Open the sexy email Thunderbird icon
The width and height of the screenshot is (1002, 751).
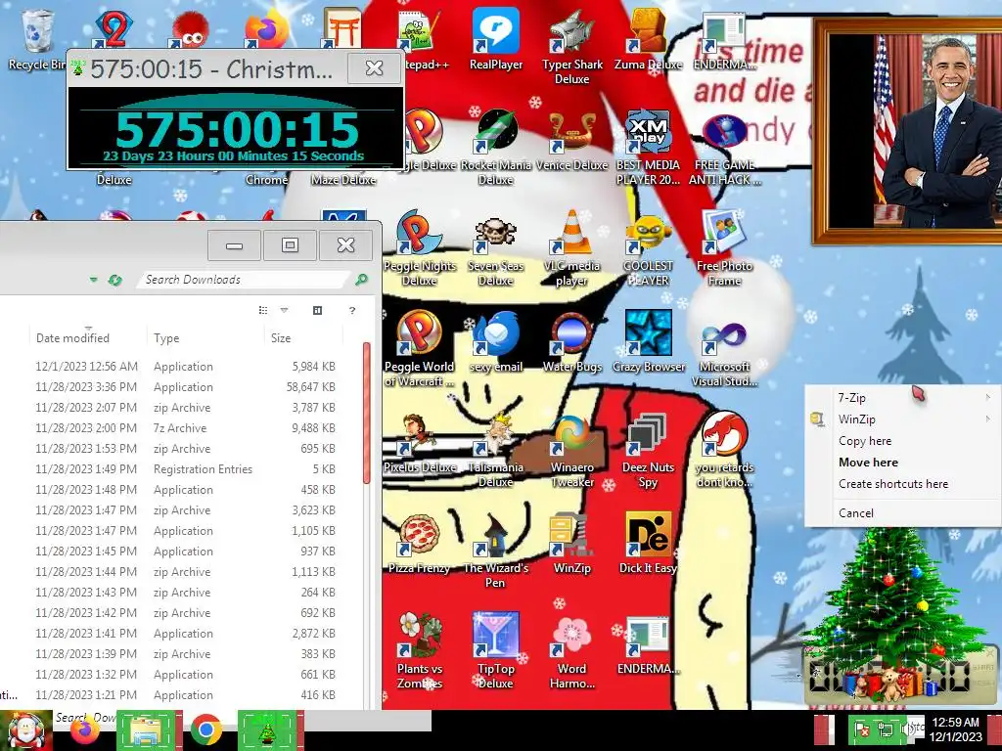pyautogui.click(x=496, y=341)
